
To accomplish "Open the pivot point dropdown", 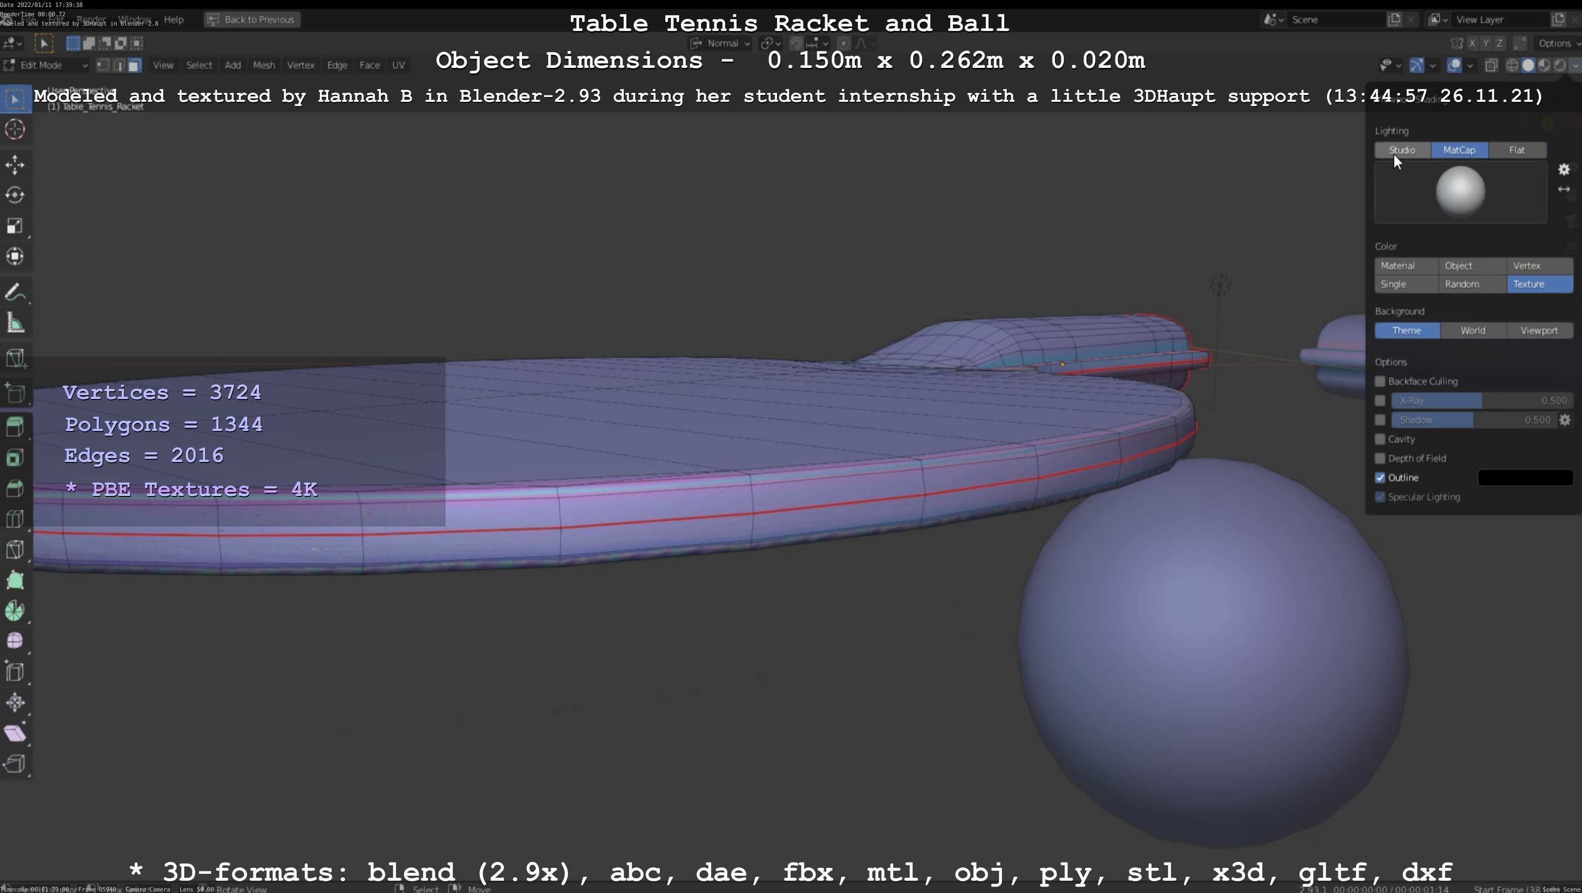I will (770, 44).
